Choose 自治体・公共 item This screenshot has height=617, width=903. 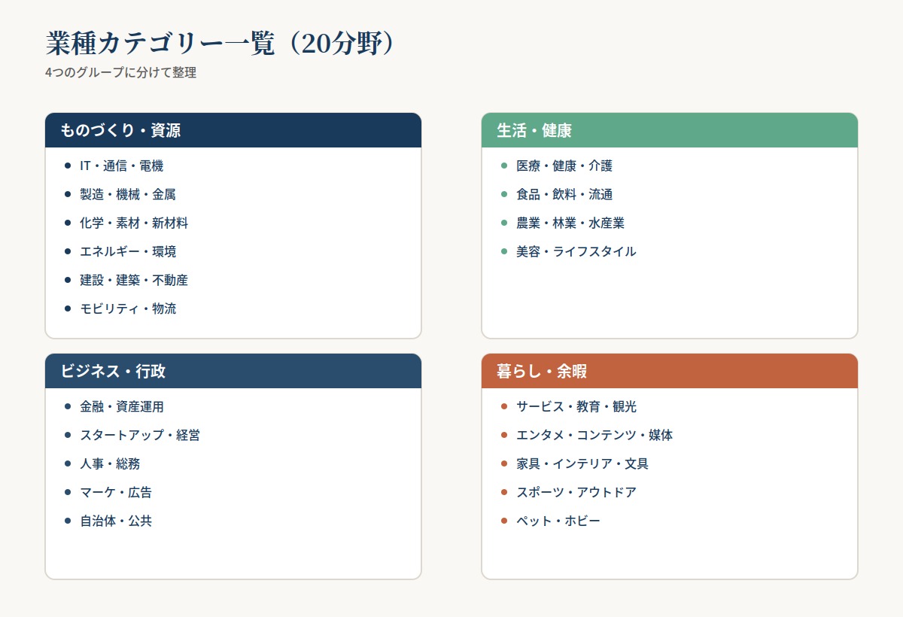pyautogui.click(x=116, y=521)
